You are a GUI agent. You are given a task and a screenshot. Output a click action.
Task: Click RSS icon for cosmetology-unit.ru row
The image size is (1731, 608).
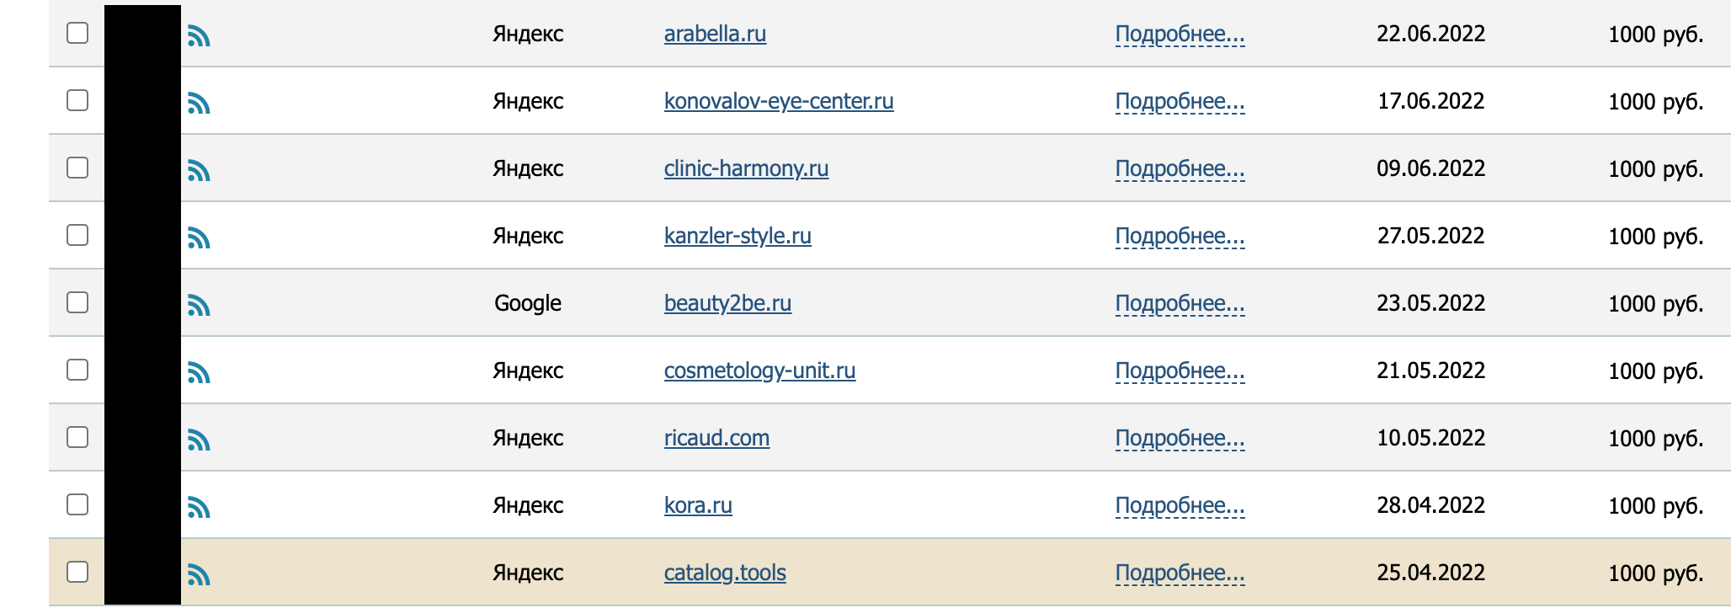(x=199, y=373)
